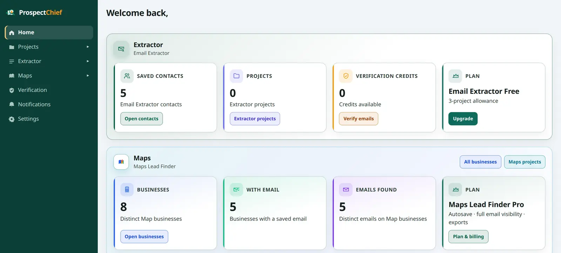Open Notifications from the sidebar
Screen dimensions: 561x253
[x=49, y=104]
